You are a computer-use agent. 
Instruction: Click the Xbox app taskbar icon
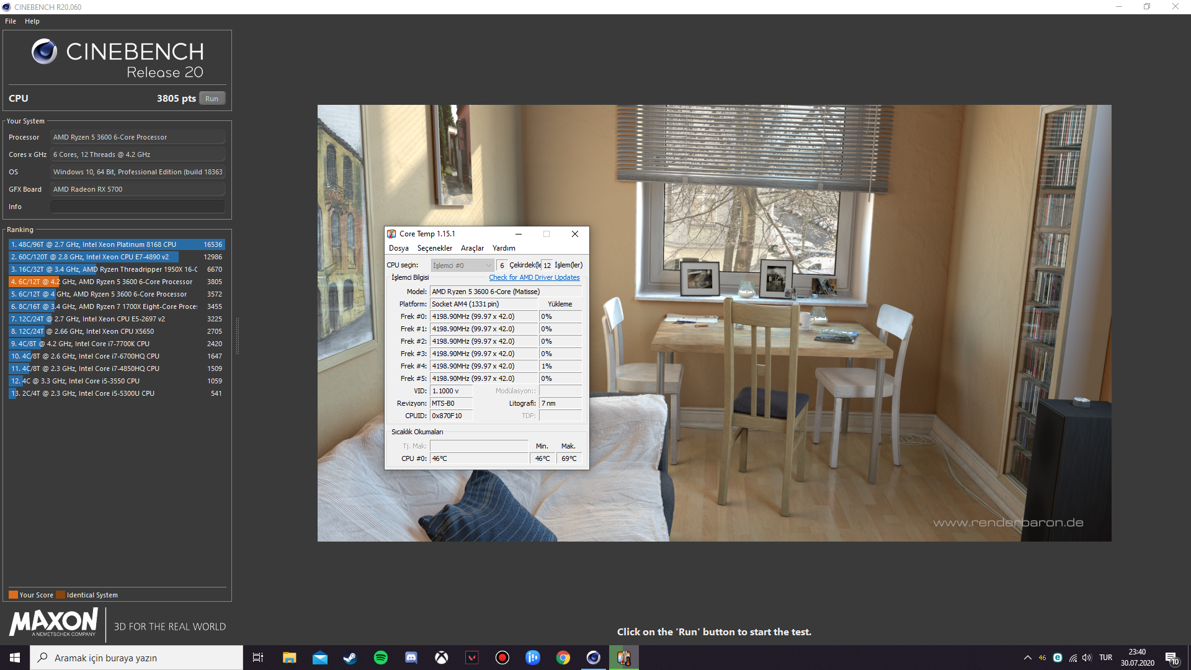[442, 658]
